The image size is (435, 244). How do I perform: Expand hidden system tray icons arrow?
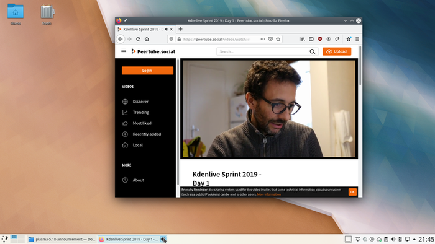(414, 239)
